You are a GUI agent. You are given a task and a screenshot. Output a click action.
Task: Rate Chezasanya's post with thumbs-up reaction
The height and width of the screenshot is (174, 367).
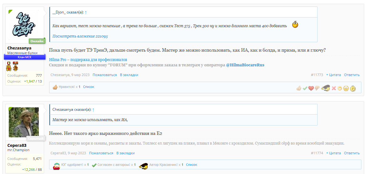[299, 88]
